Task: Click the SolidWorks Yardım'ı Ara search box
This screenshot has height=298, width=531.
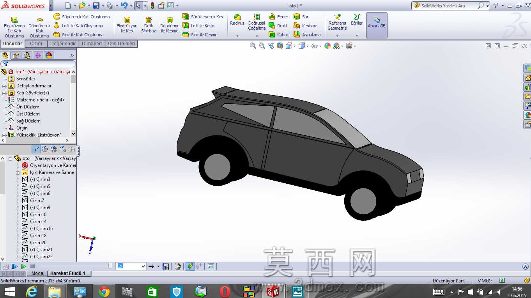Action: [x=451, y=5]
